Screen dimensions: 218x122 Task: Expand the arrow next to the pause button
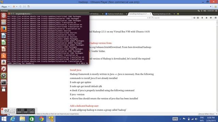pyautogui.click(x=17, y=7)
